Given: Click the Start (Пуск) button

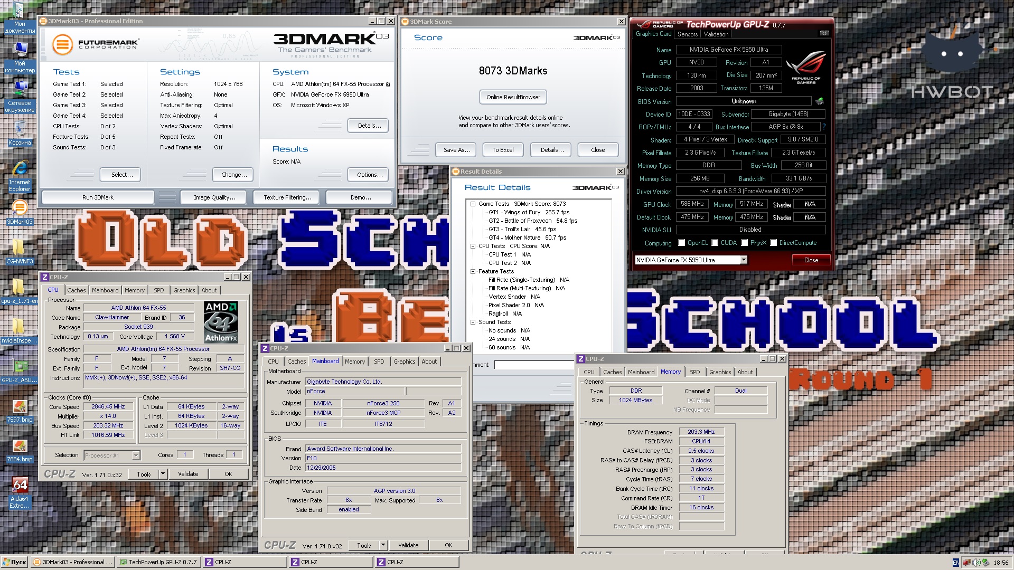Looking at the screenshot, I should [14, 562].
